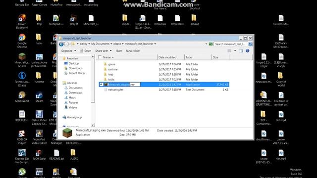Expand the 'My Documents' breadcrumb arrow
Viewport: 317px width, 178px height.
point(111,44)
